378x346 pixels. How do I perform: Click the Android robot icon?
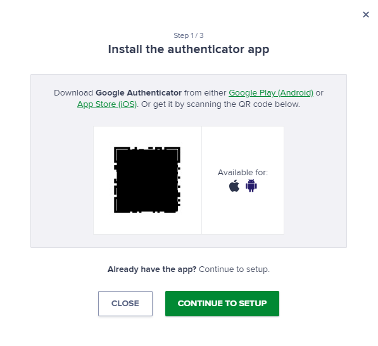[x=251, y=185]
